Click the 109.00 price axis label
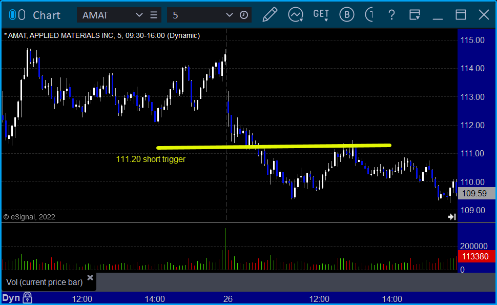The width and height of the screenshot is (497, 305). 472,210
